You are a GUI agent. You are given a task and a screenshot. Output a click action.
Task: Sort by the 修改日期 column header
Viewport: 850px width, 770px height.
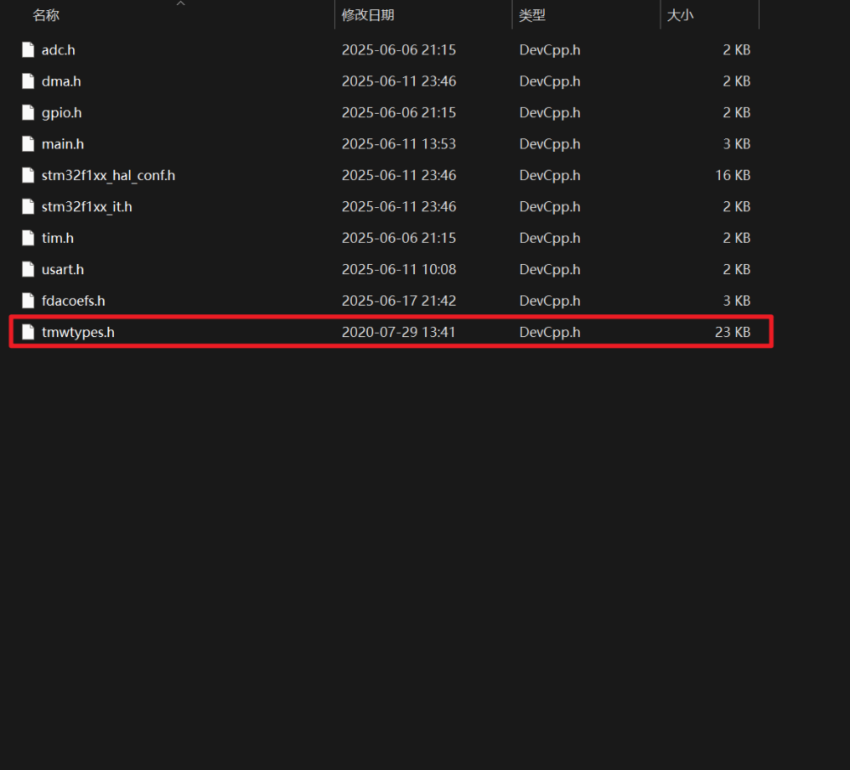[368, 15]
